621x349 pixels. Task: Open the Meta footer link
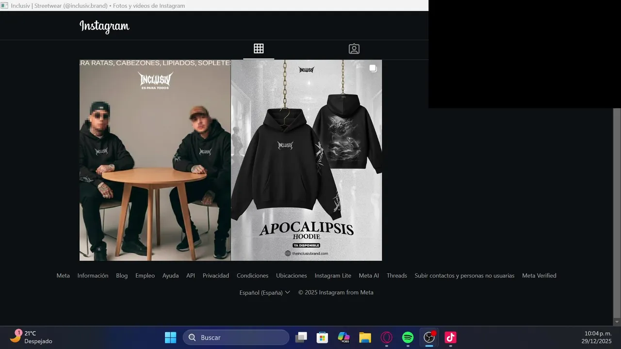pos(63,275)
